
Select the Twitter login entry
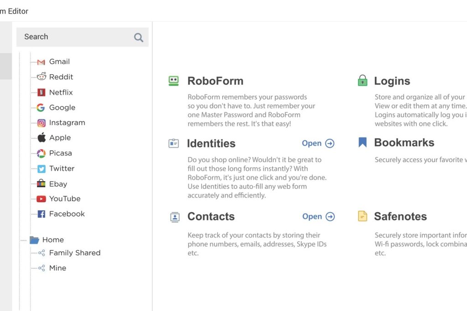(x=62, y=168)
